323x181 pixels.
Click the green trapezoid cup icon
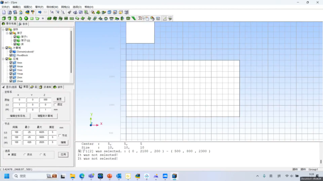(10, 18)
